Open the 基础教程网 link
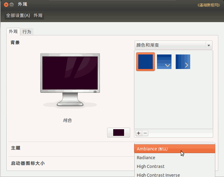The width and height of the screenshot is (224, 177). [208, 5]
